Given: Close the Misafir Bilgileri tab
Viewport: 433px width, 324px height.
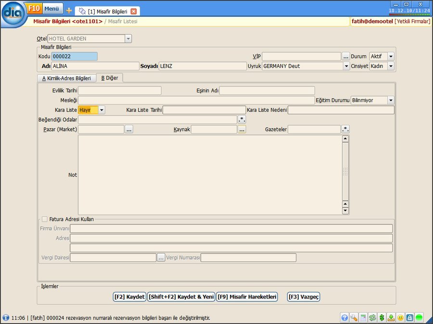Looking at the screenshot, I should coord(134,12).
